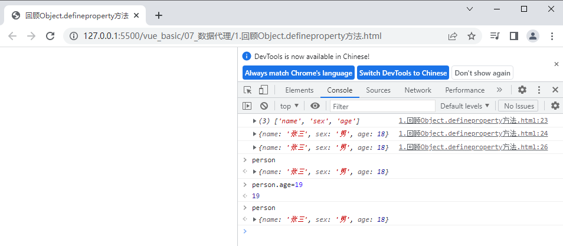Expand object logged at html:26
Viewport: 563px width, 246px height.
pyautogui.click(x=254, y=147)
